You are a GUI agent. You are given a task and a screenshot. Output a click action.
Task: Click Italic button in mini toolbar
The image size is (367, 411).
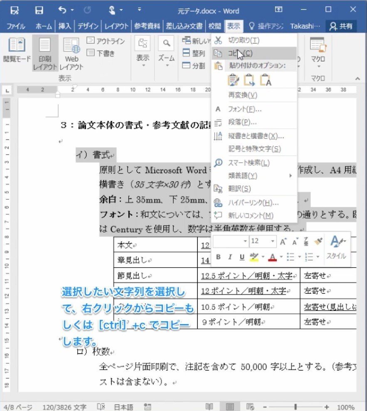[x=230, y=257]
